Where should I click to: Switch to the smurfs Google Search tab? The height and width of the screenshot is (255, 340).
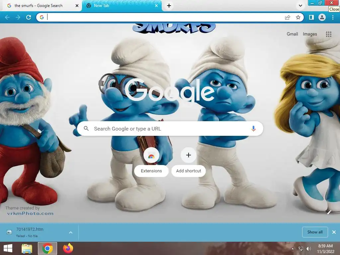coord(41,6)
